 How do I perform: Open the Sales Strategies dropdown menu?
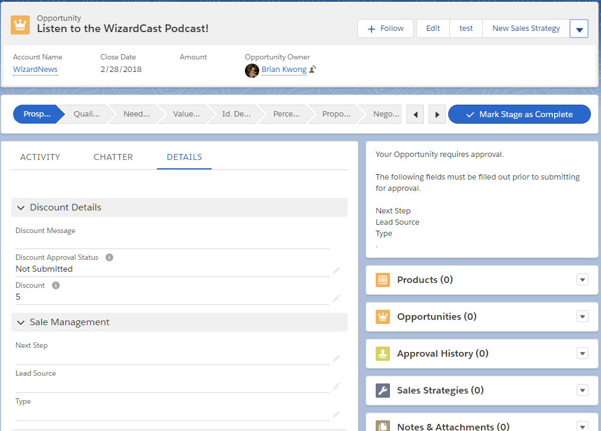(x=582, y=391)
